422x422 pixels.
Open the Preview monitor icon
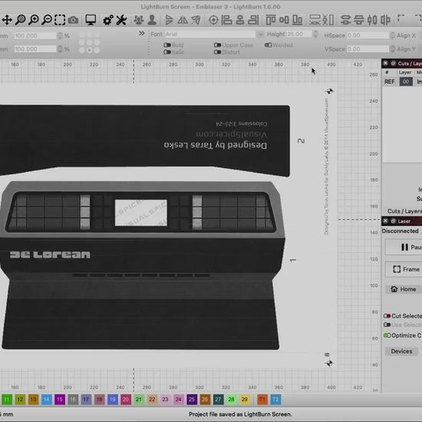91,20
